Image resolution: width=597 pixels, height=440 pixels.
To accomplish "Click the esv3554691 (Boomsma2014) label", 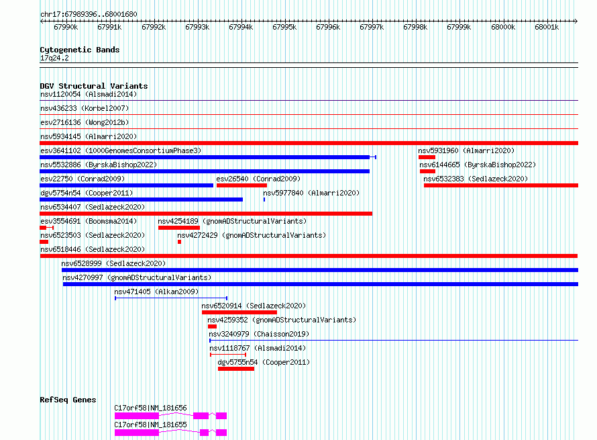I will 89,221.
